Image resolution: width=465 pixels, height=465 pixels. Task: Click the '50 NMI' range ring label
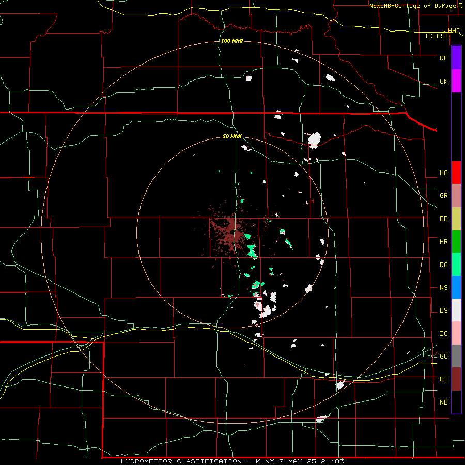232,136
